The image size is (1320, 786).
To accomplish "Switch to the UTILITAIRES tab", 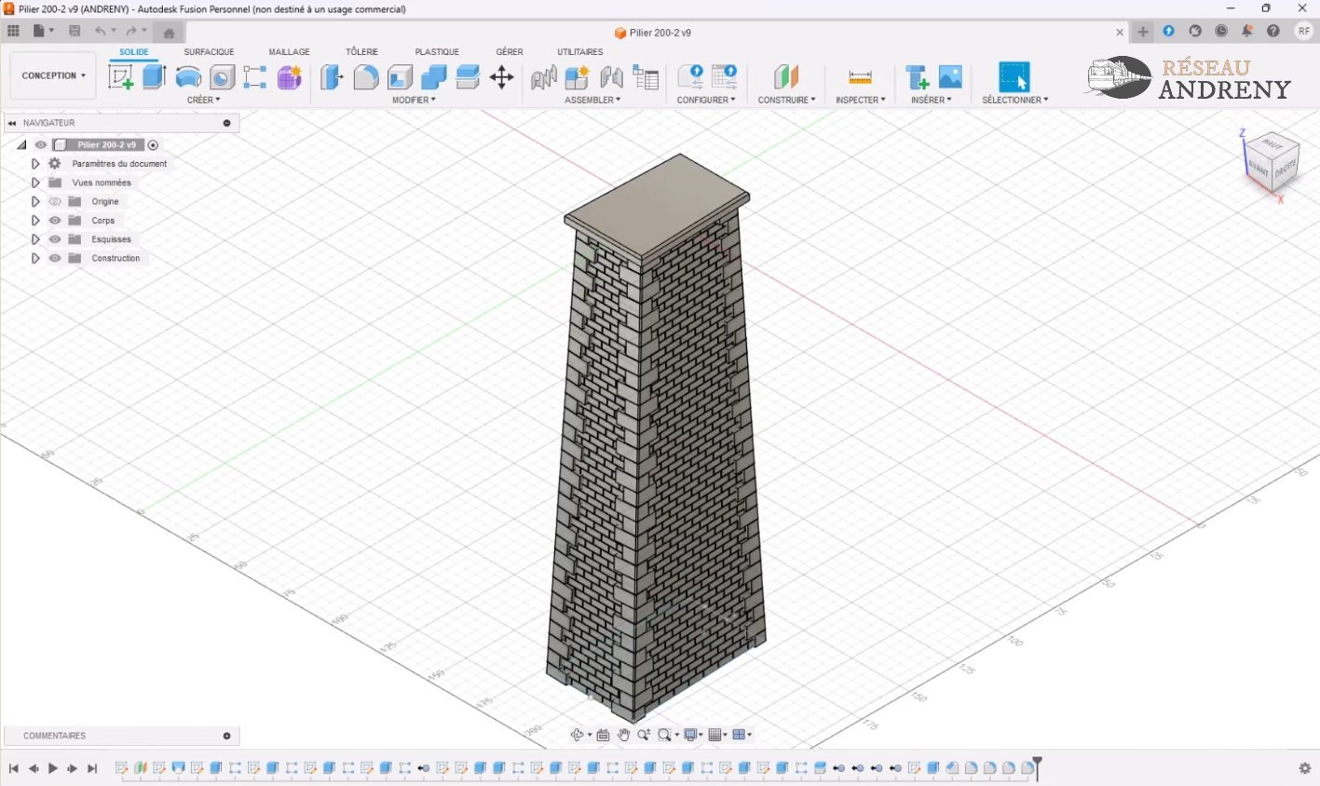I will (580, 52).
